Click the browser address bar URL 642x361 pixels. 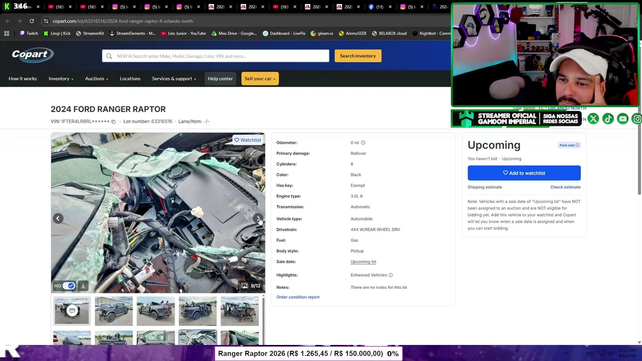point(123,21)
